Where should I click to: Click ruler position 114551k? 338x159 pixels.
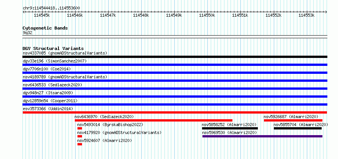240,16
